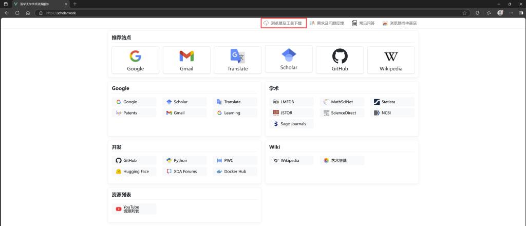The width and height of the screenshot is (526, 226).
Task: Open the YouTube 资源列表 entry
Action: [x=134, y=209]
